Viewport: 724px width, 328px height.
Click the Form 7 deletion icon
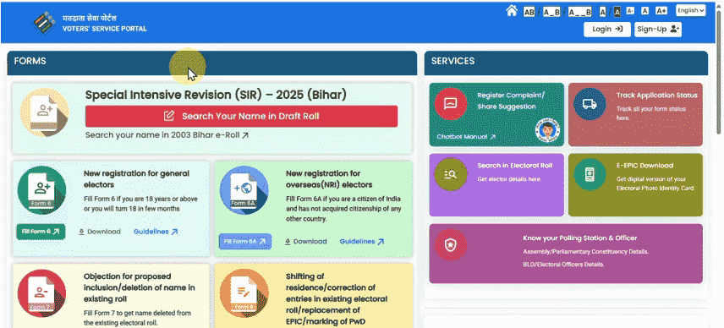pyautogui.click(x=41, y=293)
